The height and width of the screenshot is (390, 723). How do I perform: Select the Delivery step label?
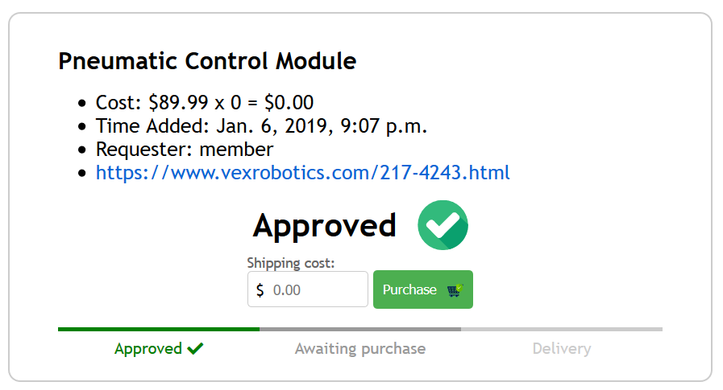562,349
